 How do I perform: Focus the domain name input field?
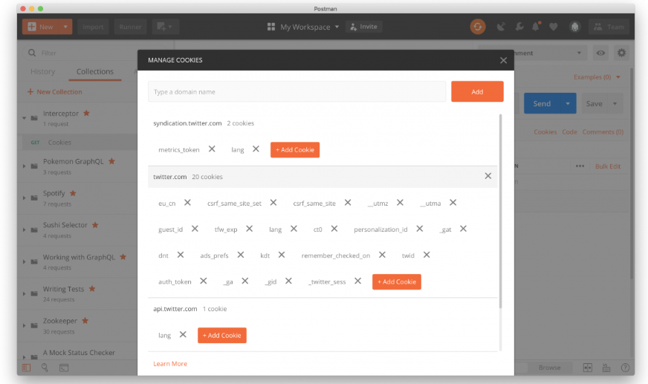(297, 91)
